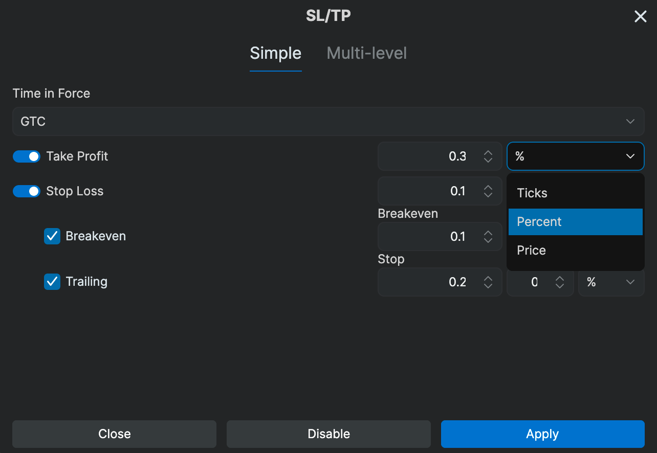Open the Time in Force GTC dropdown

click(328, 122)
